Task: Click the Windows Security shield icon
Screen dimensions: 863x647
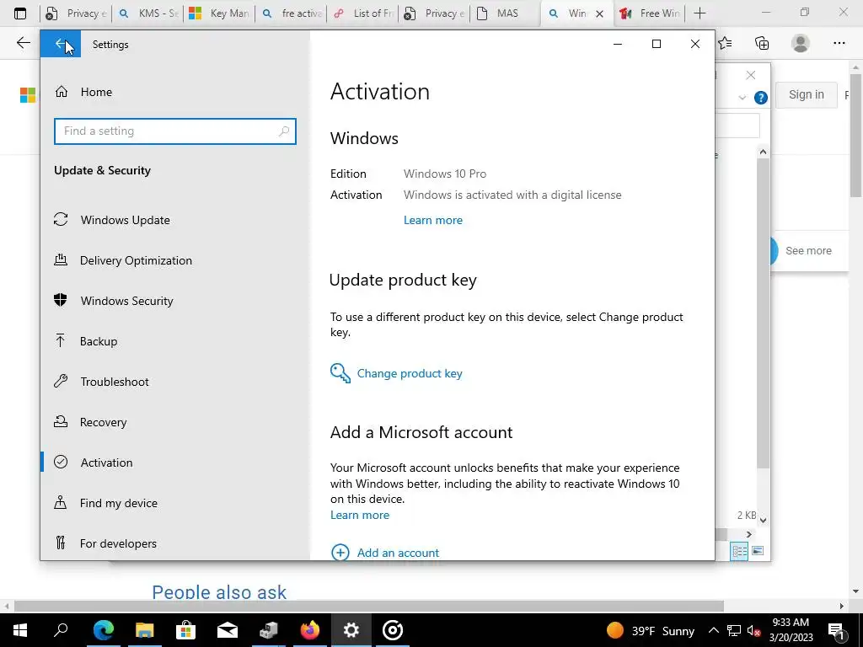Action: (x=61, y=300)
